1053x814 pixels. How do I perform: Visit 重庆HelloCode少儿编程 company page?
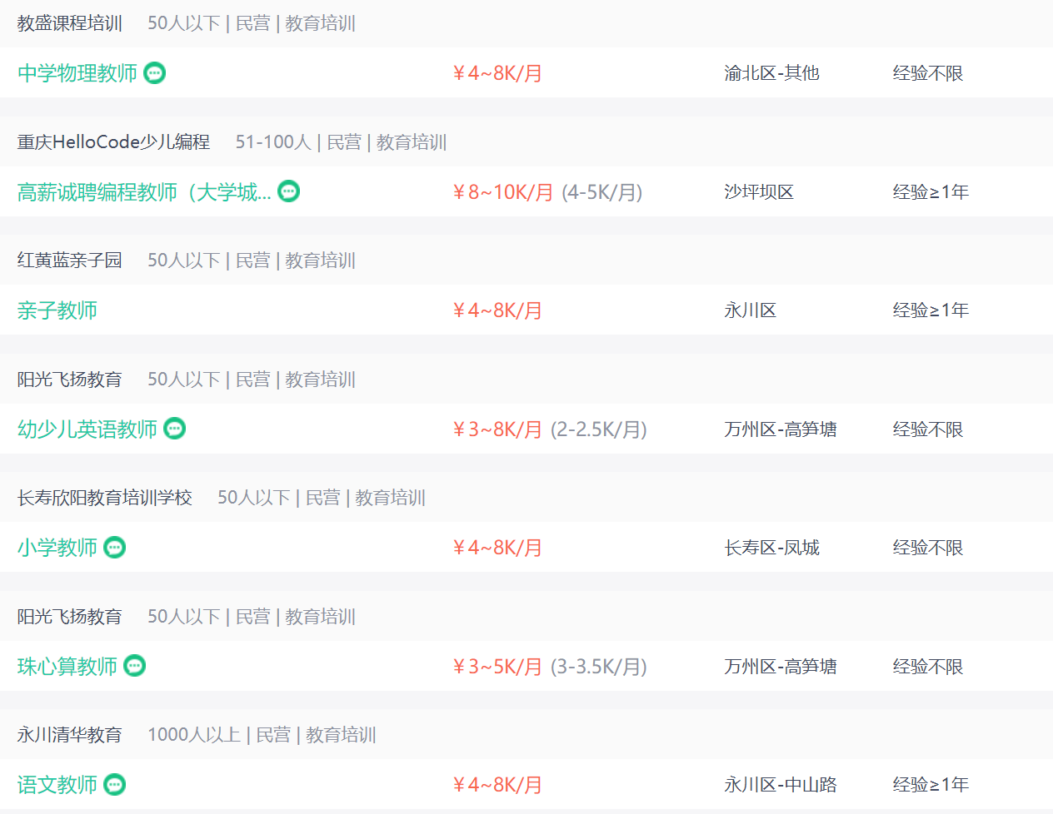[114, 142]
